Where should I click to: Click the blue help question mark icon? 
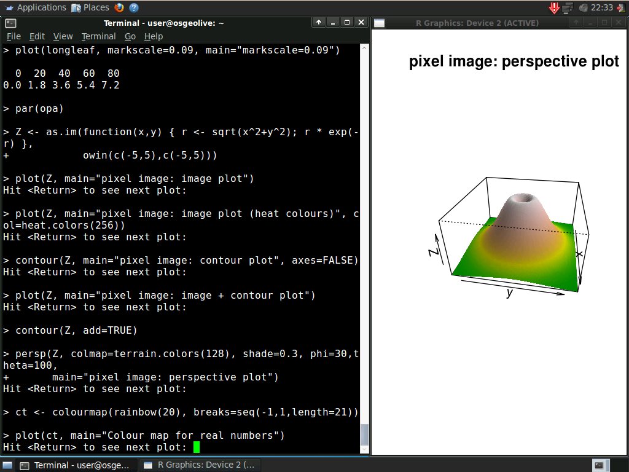click(134, 7)
